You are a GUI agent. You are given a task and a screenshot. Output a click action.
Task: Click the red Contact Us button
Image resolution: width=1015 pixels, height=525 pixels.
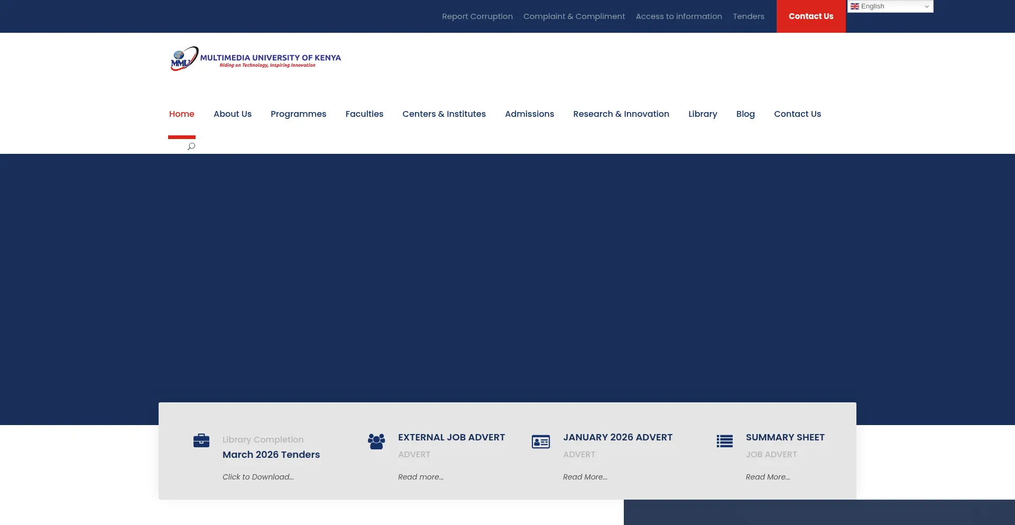point(811,16)
